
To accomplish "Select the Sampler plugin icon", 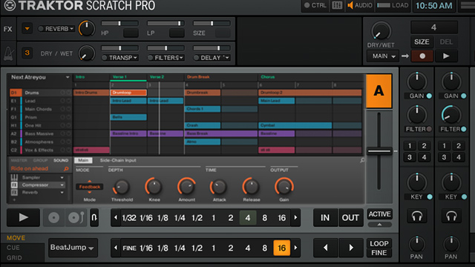I will (14, 177).
